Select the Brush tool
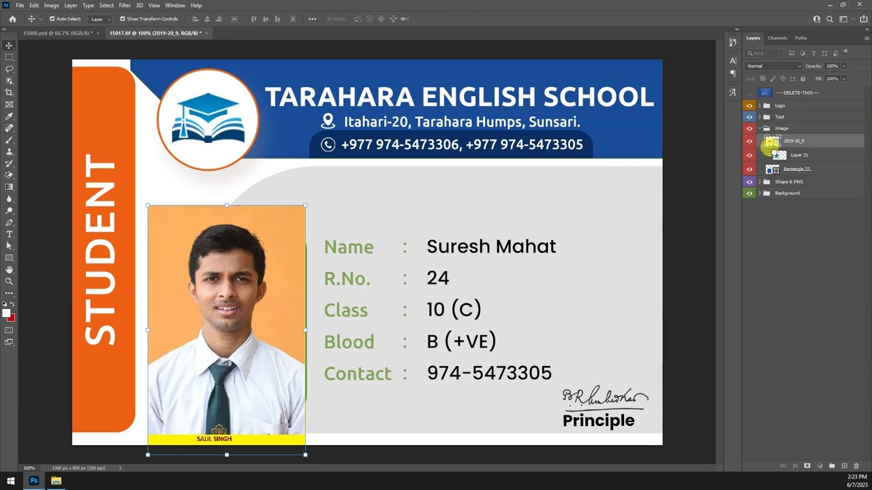872x490 pixels. click(9, 140)
